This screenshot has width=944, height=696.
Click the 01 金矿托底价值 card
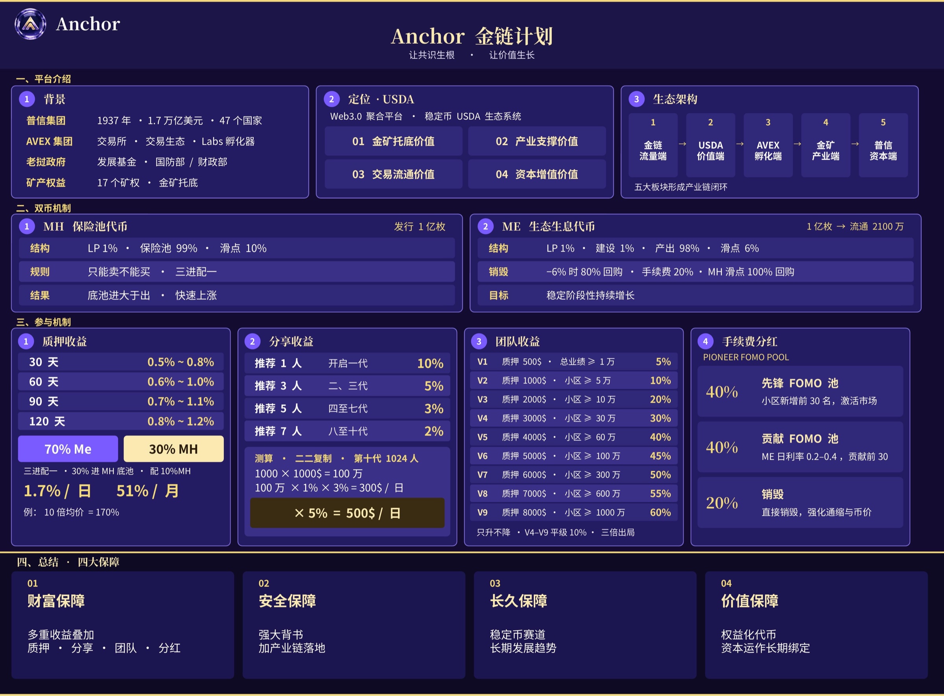pos(393,141)
